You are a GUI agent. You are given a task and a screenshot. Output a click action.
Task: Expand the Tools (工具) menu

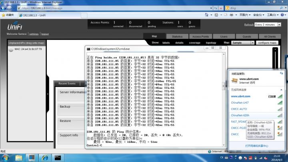coord(273,15)
